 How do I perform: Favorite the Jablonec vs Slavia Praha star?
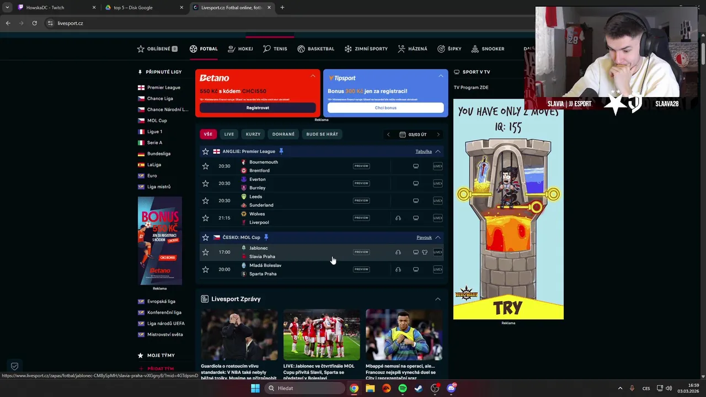point(205,252)
